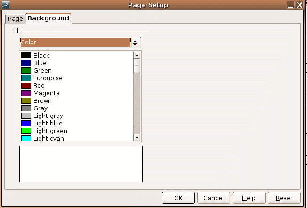Pick the Red color swatch
The height and width of the screenshot is (208, 307).
(26, 86)
